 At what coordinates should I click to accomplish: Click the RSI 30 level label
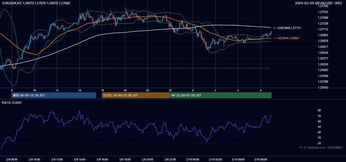tap(319, 138)
